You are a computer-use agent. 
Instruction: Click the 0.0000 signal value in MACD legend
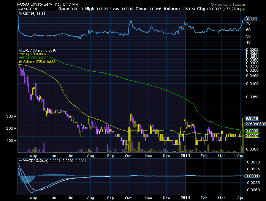point(68,160)
